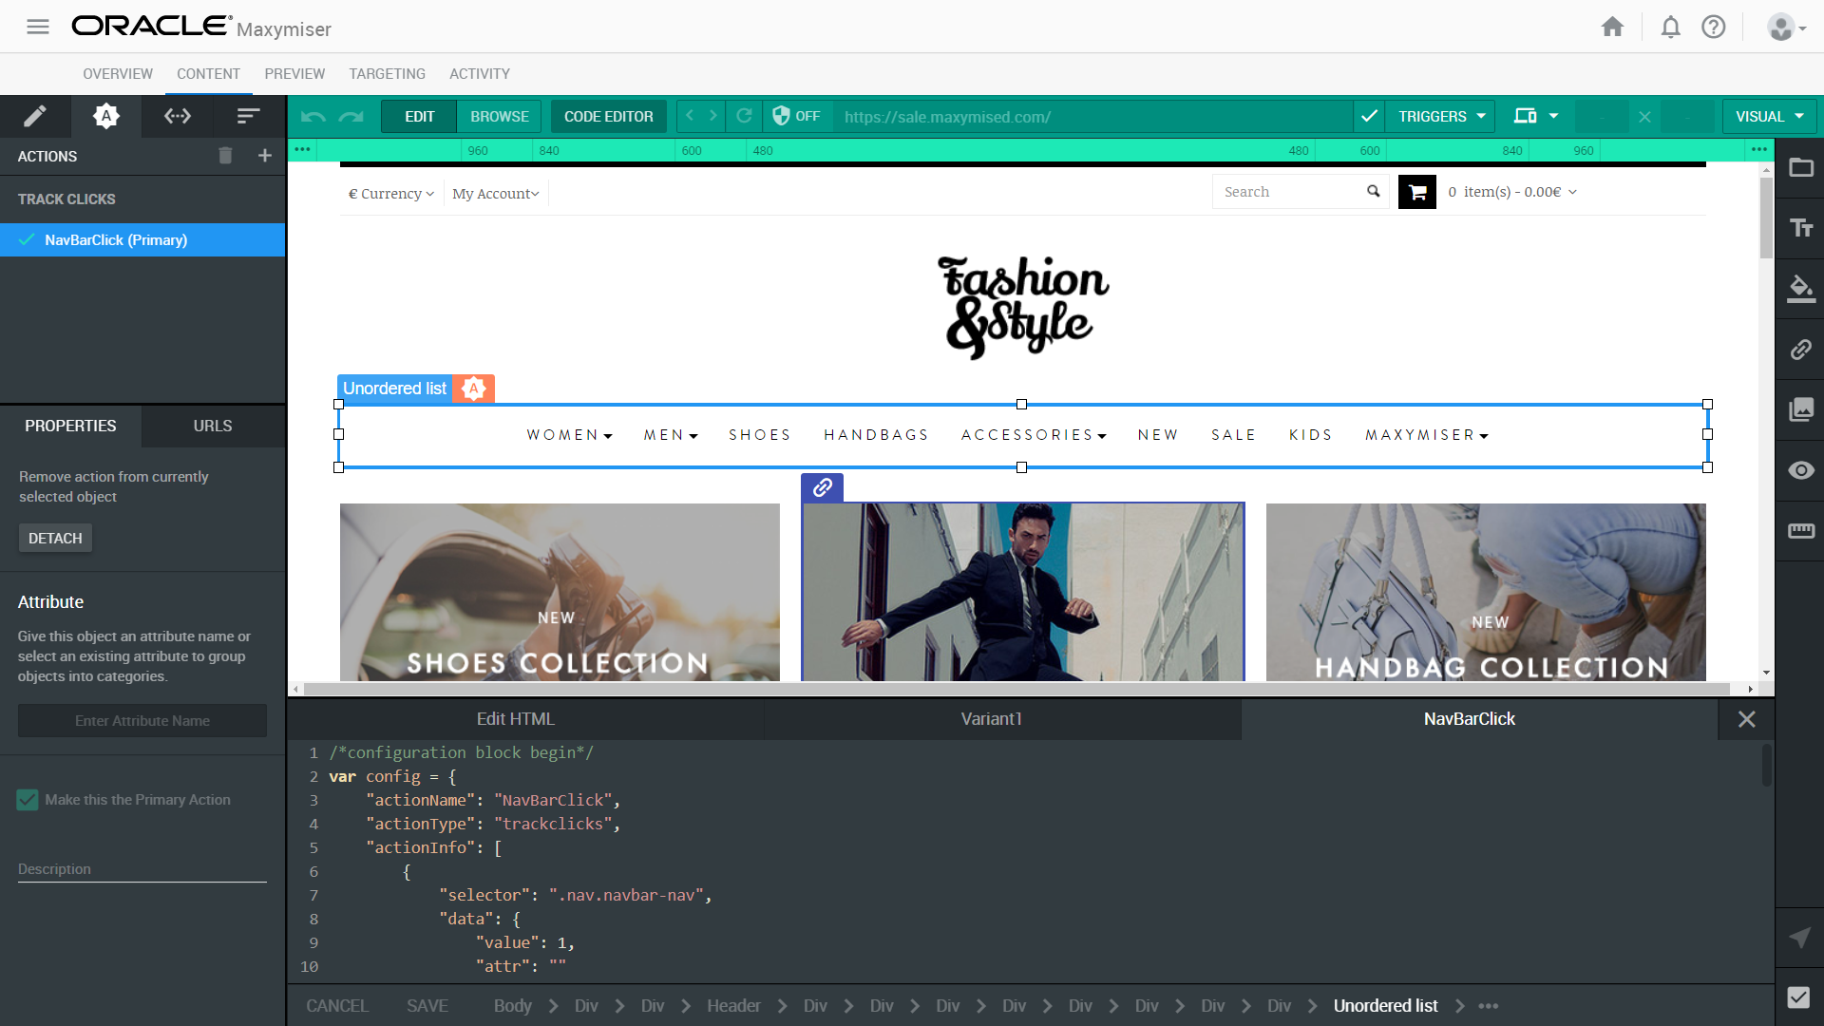This screenshot has height=1026, width=1824.
Task: Select the pencil edit tool tab
Action: tap(35, 116)
